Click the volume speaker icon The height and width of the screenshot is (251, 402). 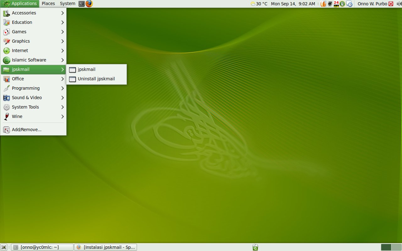(399, 4)
